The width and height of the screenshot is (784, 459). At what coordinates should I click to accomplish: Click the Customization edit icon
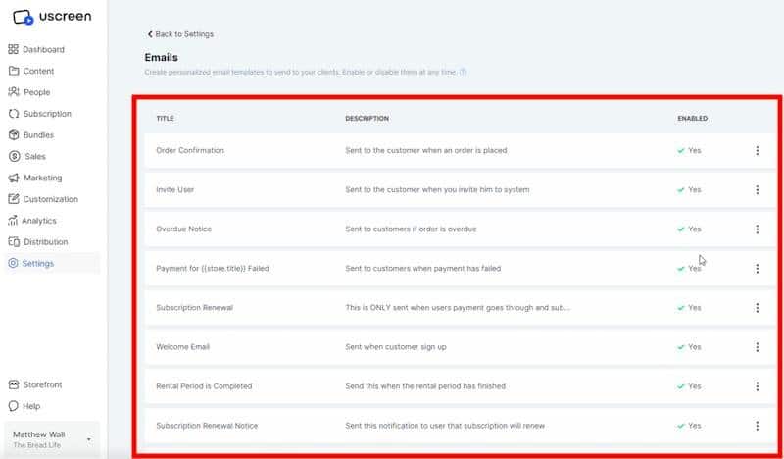click(14, 199)
